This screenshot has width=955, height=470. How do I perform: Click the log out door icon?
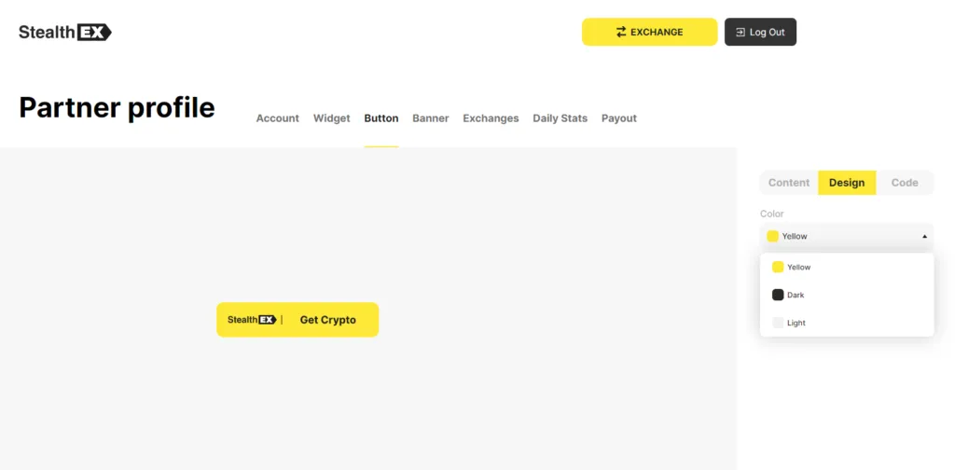740,32
